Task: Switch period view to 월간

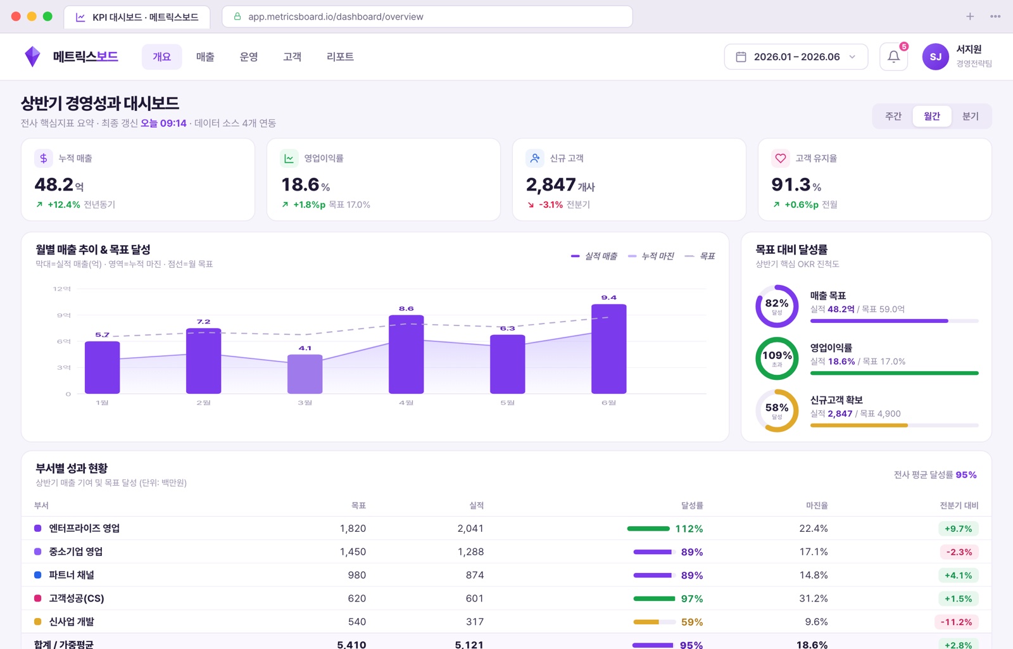Action: [932, 117]
